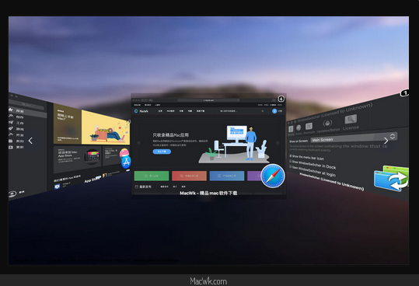Image resolution: width=419 pixels, height=286 pixels.
Task: Click the MacWk site search field
Action: click(242, 111)
